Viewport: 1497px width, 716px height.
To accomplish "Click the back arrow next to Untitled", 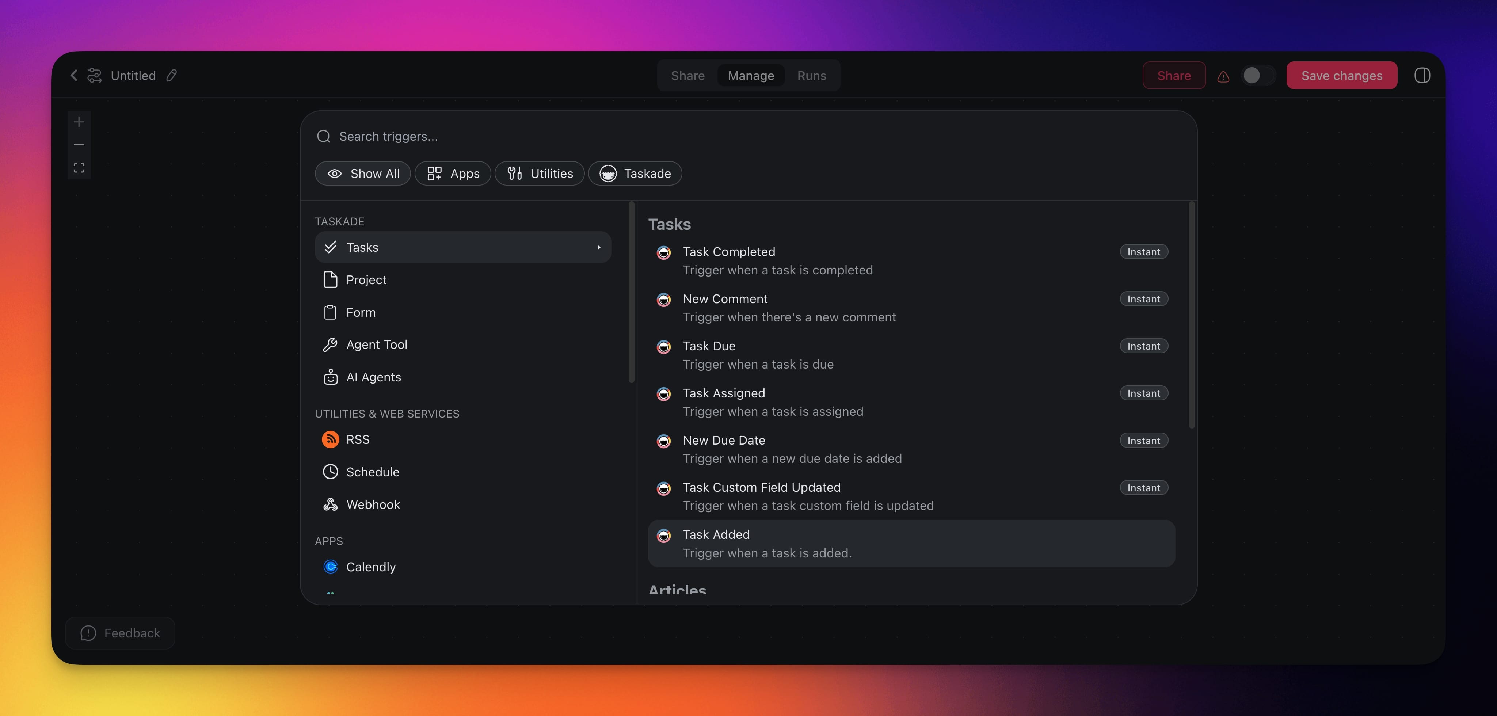I will (x=74, y=76).
